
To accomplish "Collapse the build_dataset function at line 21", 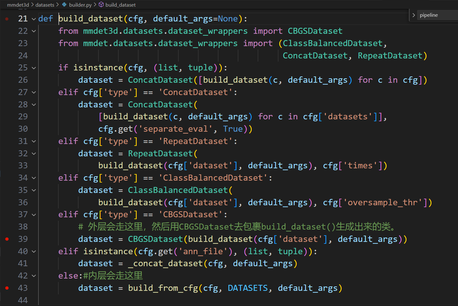I will (34, 19).
